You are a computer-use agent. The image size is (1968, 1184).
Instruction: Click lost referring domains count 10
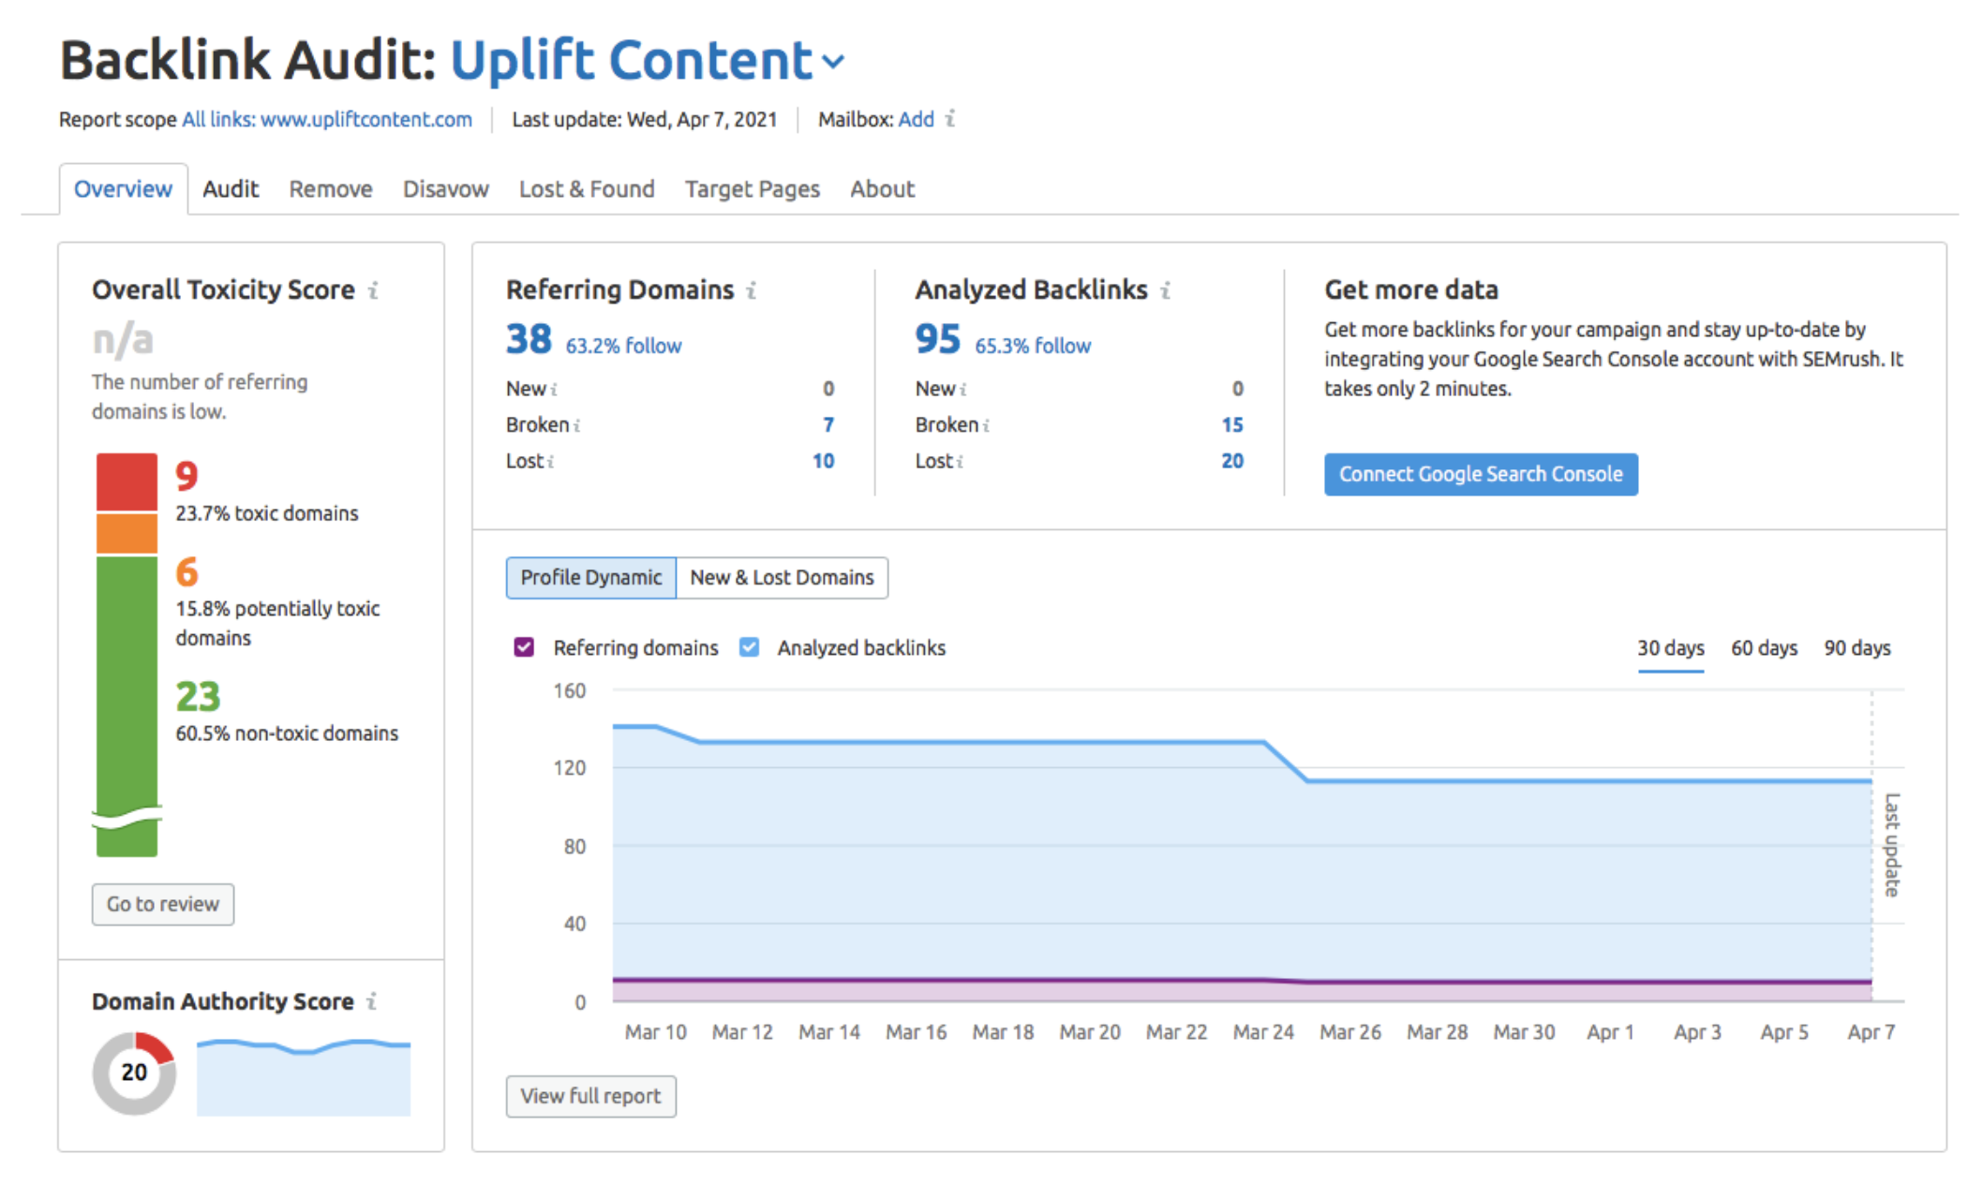coord(824,462)
